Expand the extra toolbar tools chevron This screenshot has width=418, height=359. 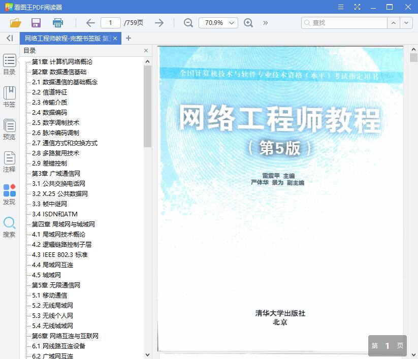(265, 23)
